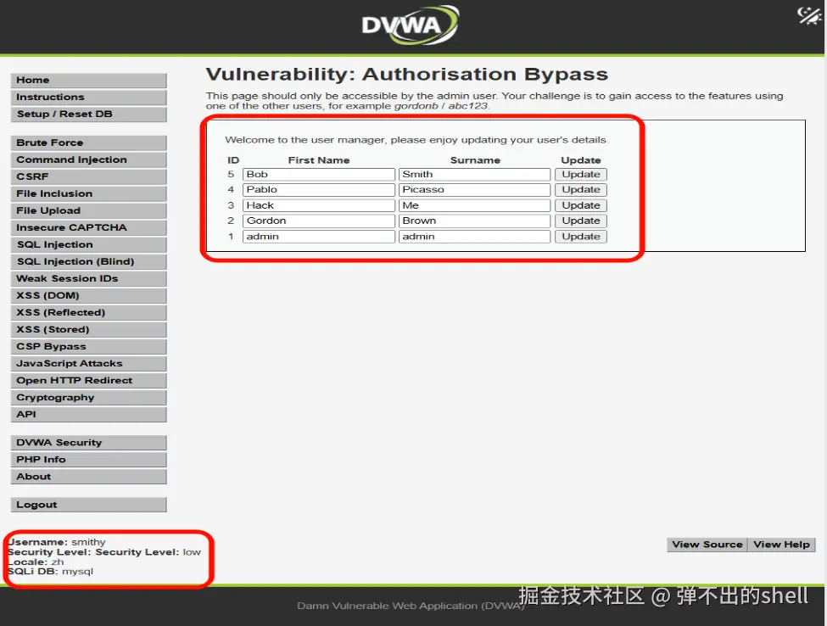Image resolution: width=827 pixels, height=626 pixels.
Task: Click first name field containing Gordon
Action: (x=319, y=221)
